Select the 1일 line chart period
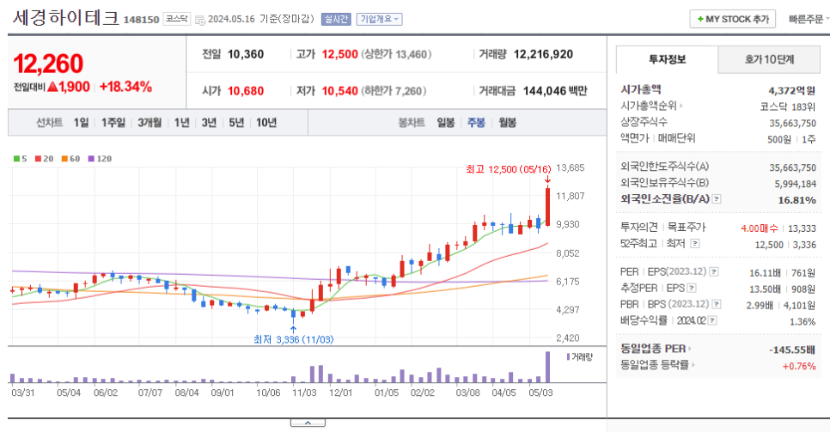 [x=81, y=123]
